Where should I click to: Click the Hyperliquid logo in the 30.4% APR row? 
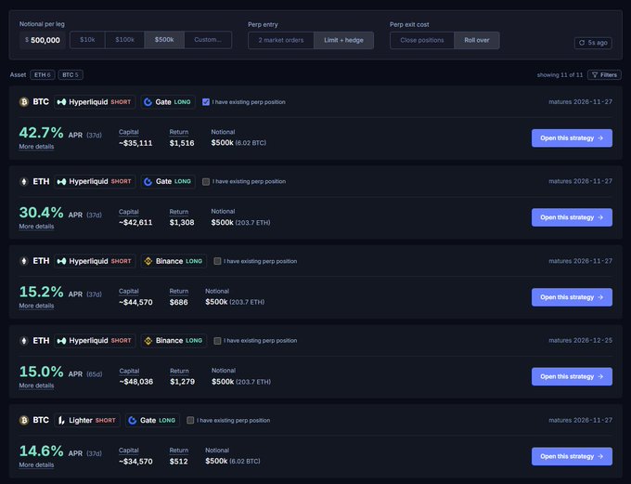pos(61,182)
